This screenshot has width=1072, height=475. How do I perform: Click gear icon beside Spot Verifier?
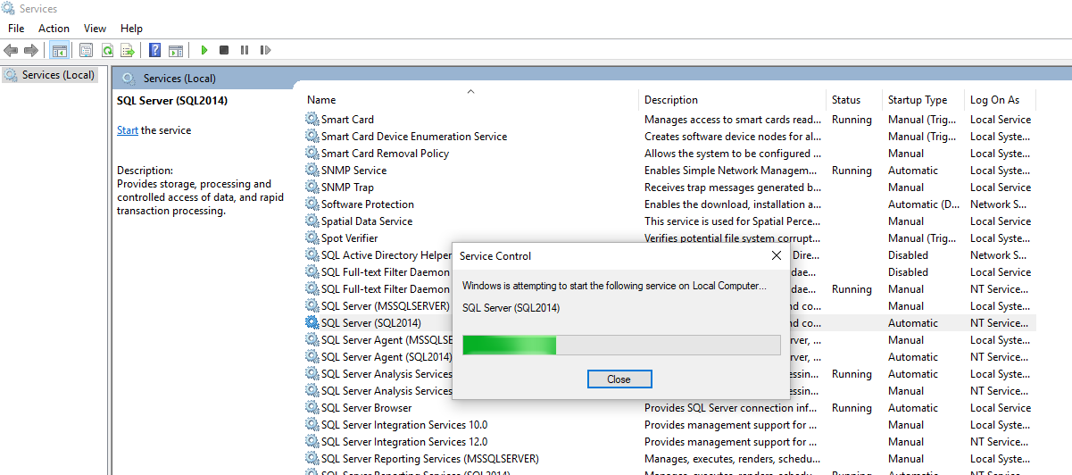(x=312, y=238)
